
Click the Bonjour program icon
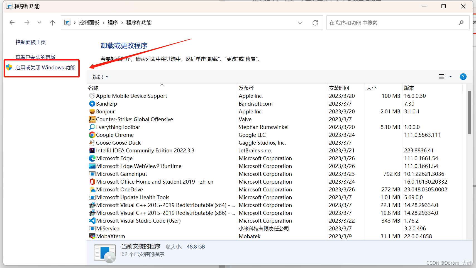[92, 111]
